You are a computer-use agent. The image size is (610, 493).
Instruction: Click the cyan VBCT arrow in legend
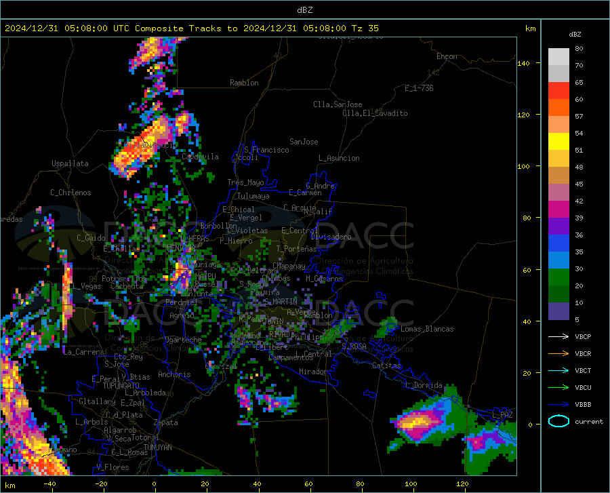pos(558,370)
